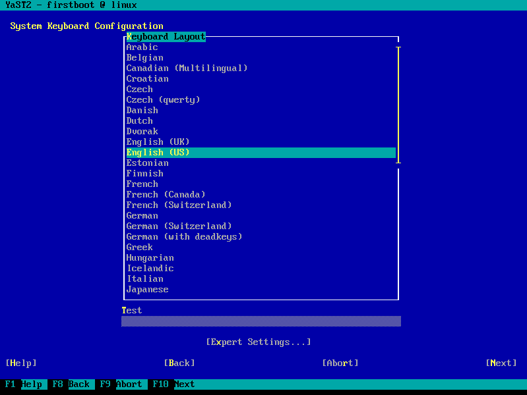Click the [Help] button
Image resolution: width=527 pixels, height=395 pixels.
[x=21, y=363]
